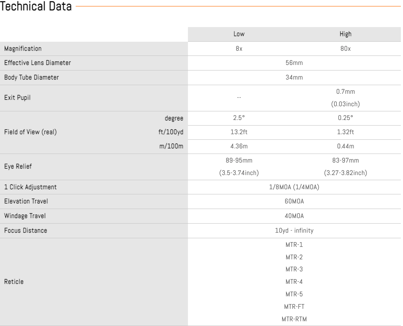
Task: Click the 0.44m field of view value
Action: [x=345, y=146]
